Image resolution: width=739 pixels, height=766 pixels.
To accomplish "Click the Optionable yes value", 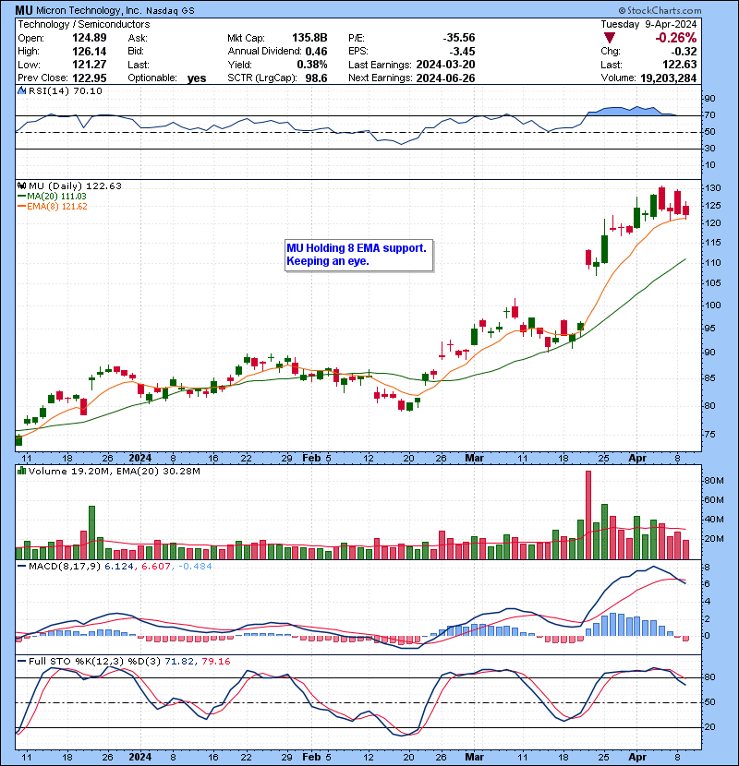I will tap(197, 78).
